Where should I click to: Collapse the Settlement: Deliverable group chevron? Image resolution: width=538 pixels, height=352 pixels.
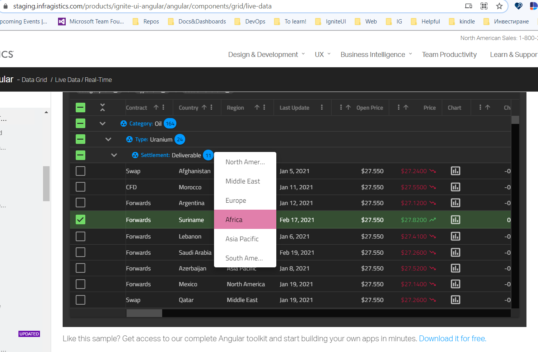tap(114, 155)
